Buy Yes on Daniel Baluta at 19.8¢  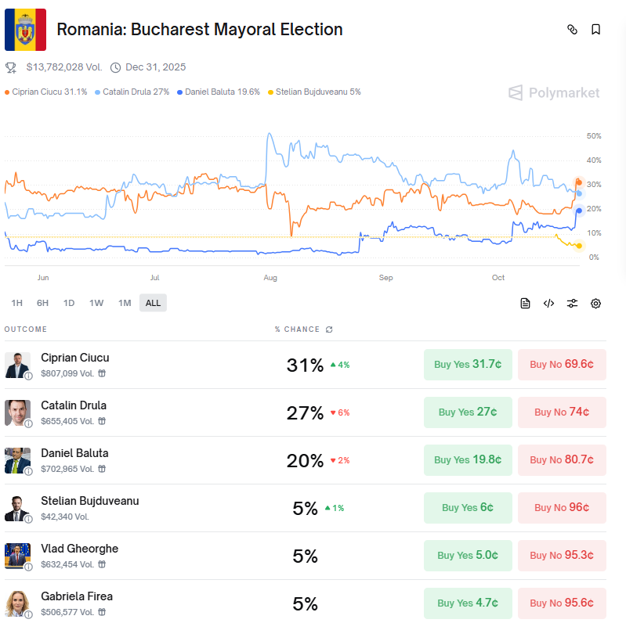point(468,460)
